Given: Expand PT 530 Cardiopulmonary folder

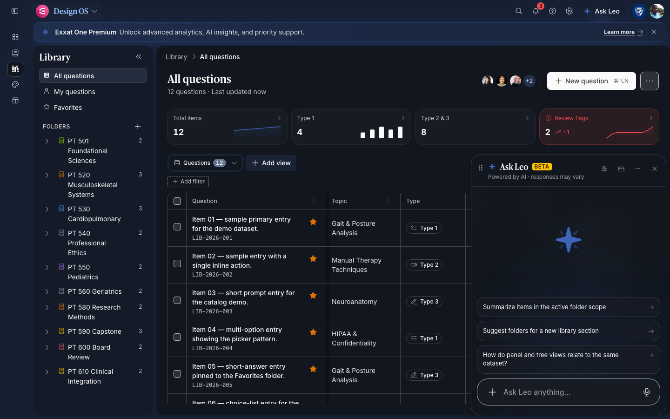Looking at the screenshot, I should (47, 209).
